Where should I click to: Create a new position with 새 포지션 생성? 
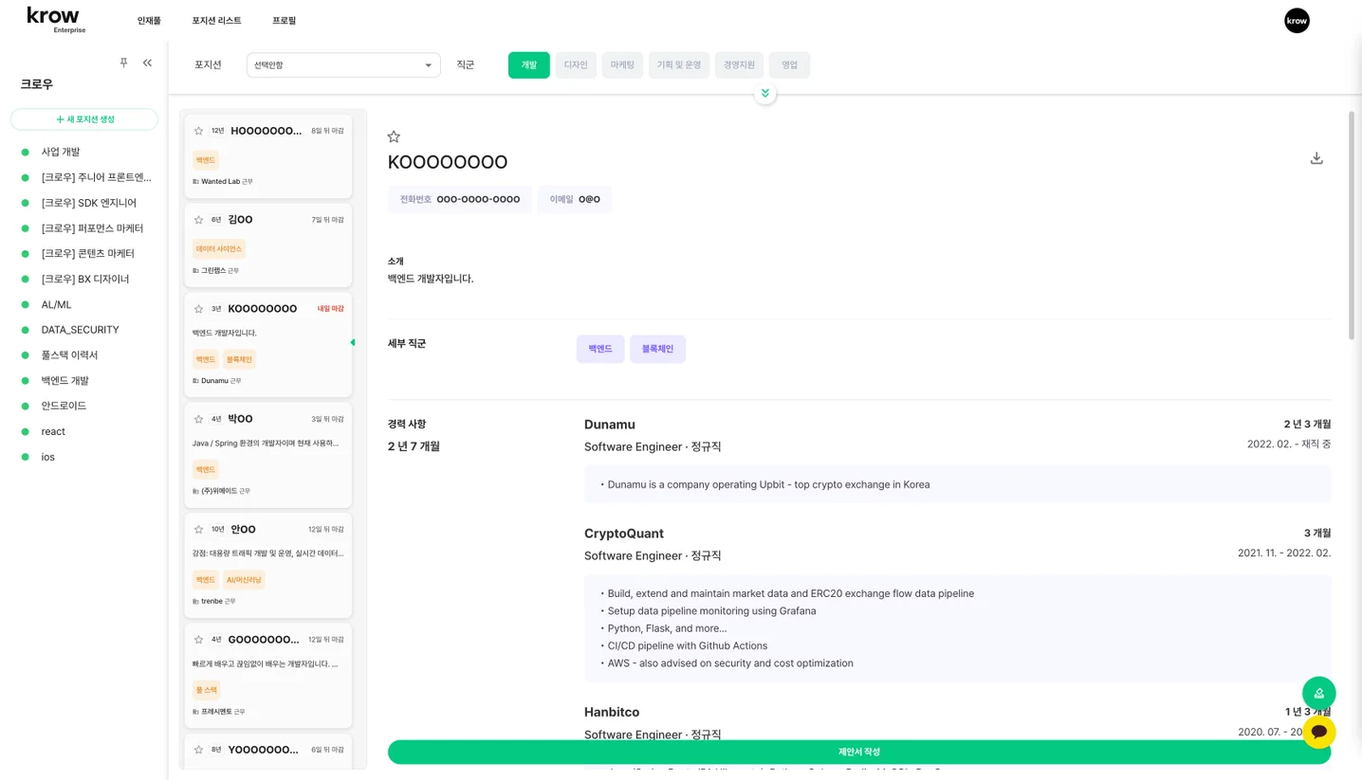84,119
